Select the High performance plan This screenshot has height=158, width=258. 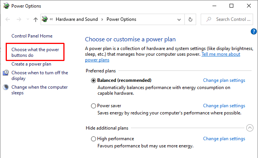pos(94,139)
